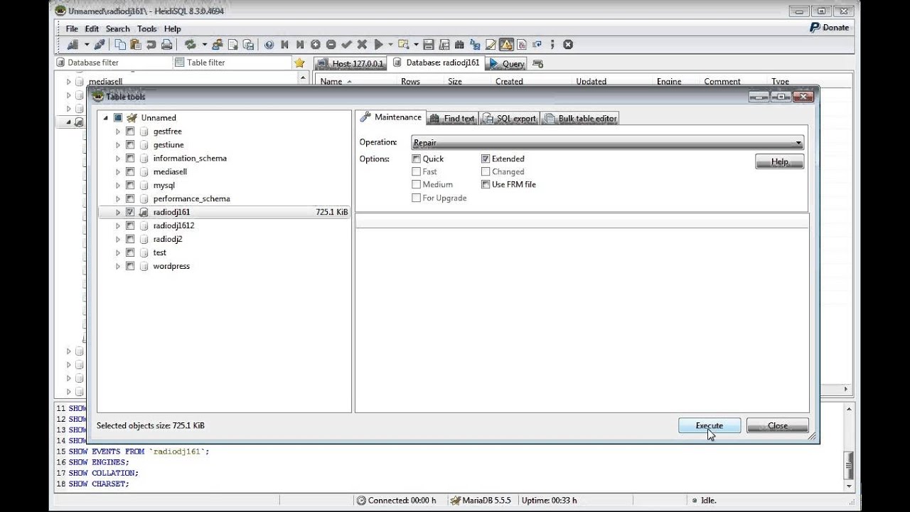Click the binoculars find icon
910x512 pixels.
pyautogui.click(x=459, y=45)
